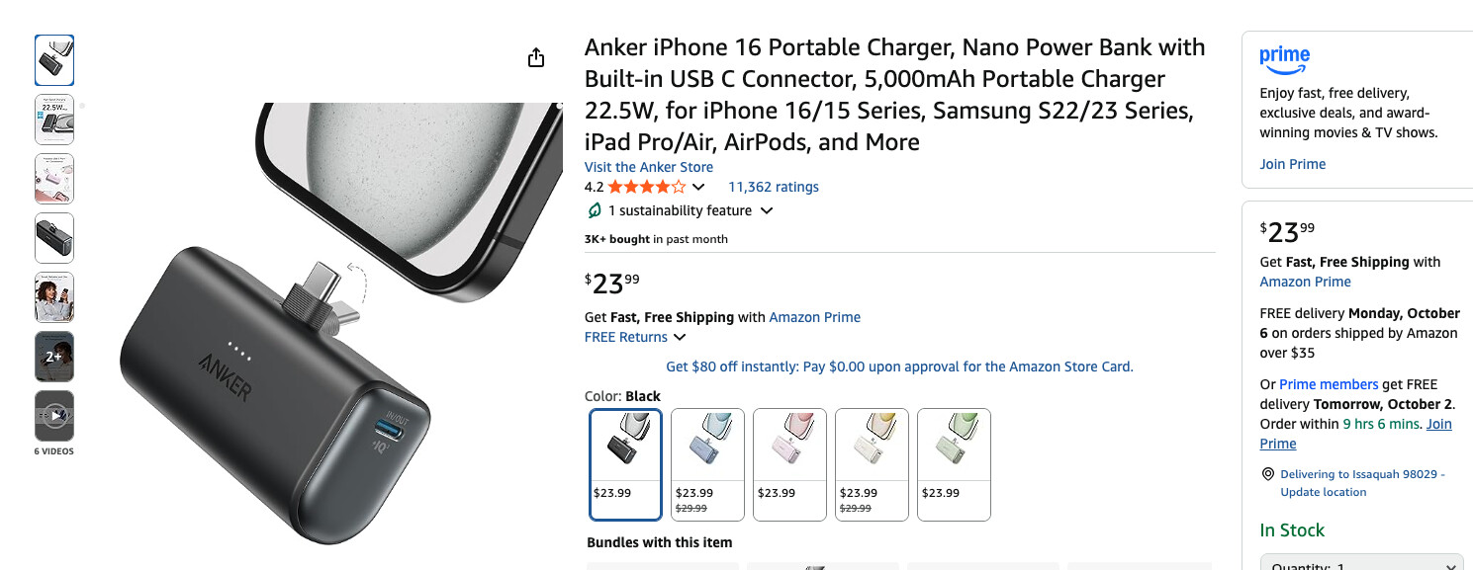Pick the green color variant
This screenshot has height=570, width=1473.
tap(954, 463)
